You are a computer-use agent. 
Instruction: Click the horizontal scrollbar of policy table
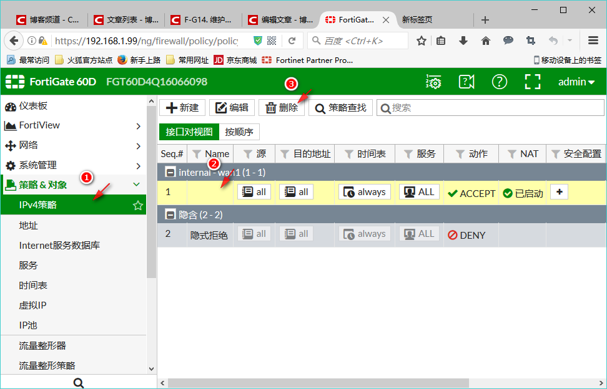click(x=318, y=383)
